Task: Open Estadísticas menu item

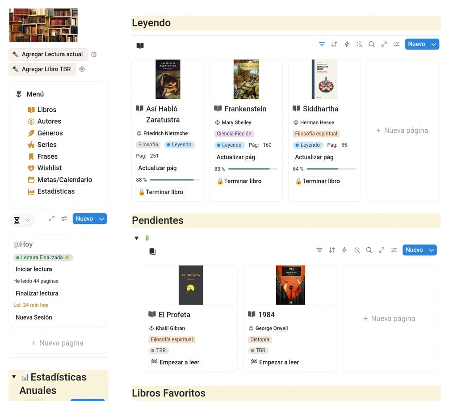Action: tap(56, 191)
